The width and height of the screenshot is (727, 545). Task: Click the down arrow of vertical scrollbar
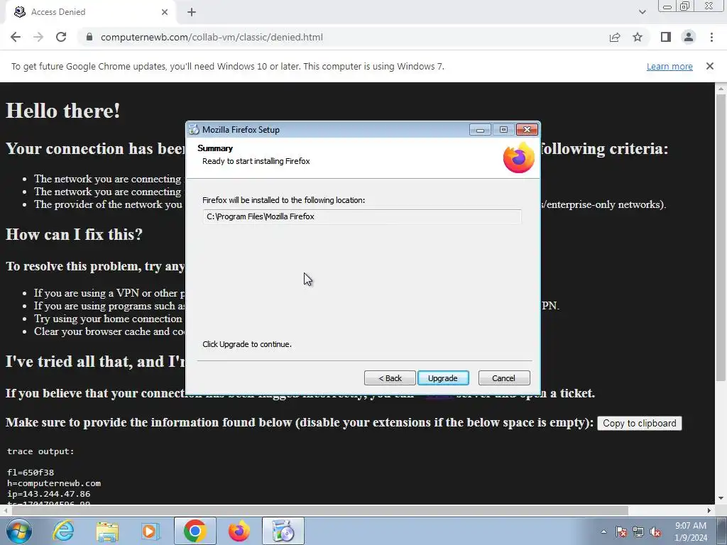[x=721, y=498]
